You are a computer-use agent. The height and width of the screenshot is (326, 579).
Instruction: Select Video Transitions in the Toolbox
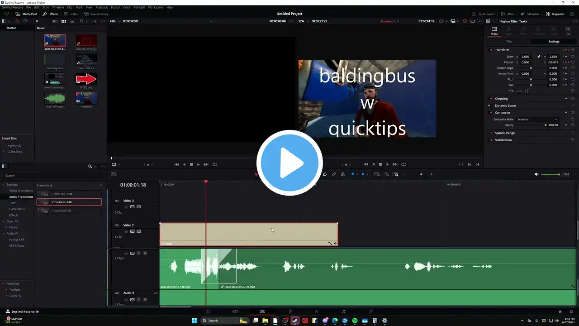[21, 191]
